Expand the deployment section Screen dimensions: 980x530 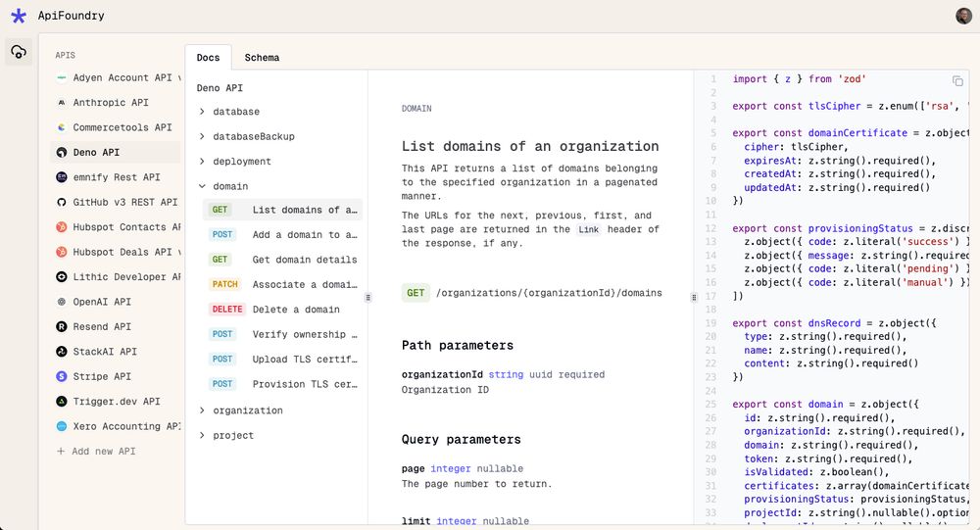tap(202, 162)
